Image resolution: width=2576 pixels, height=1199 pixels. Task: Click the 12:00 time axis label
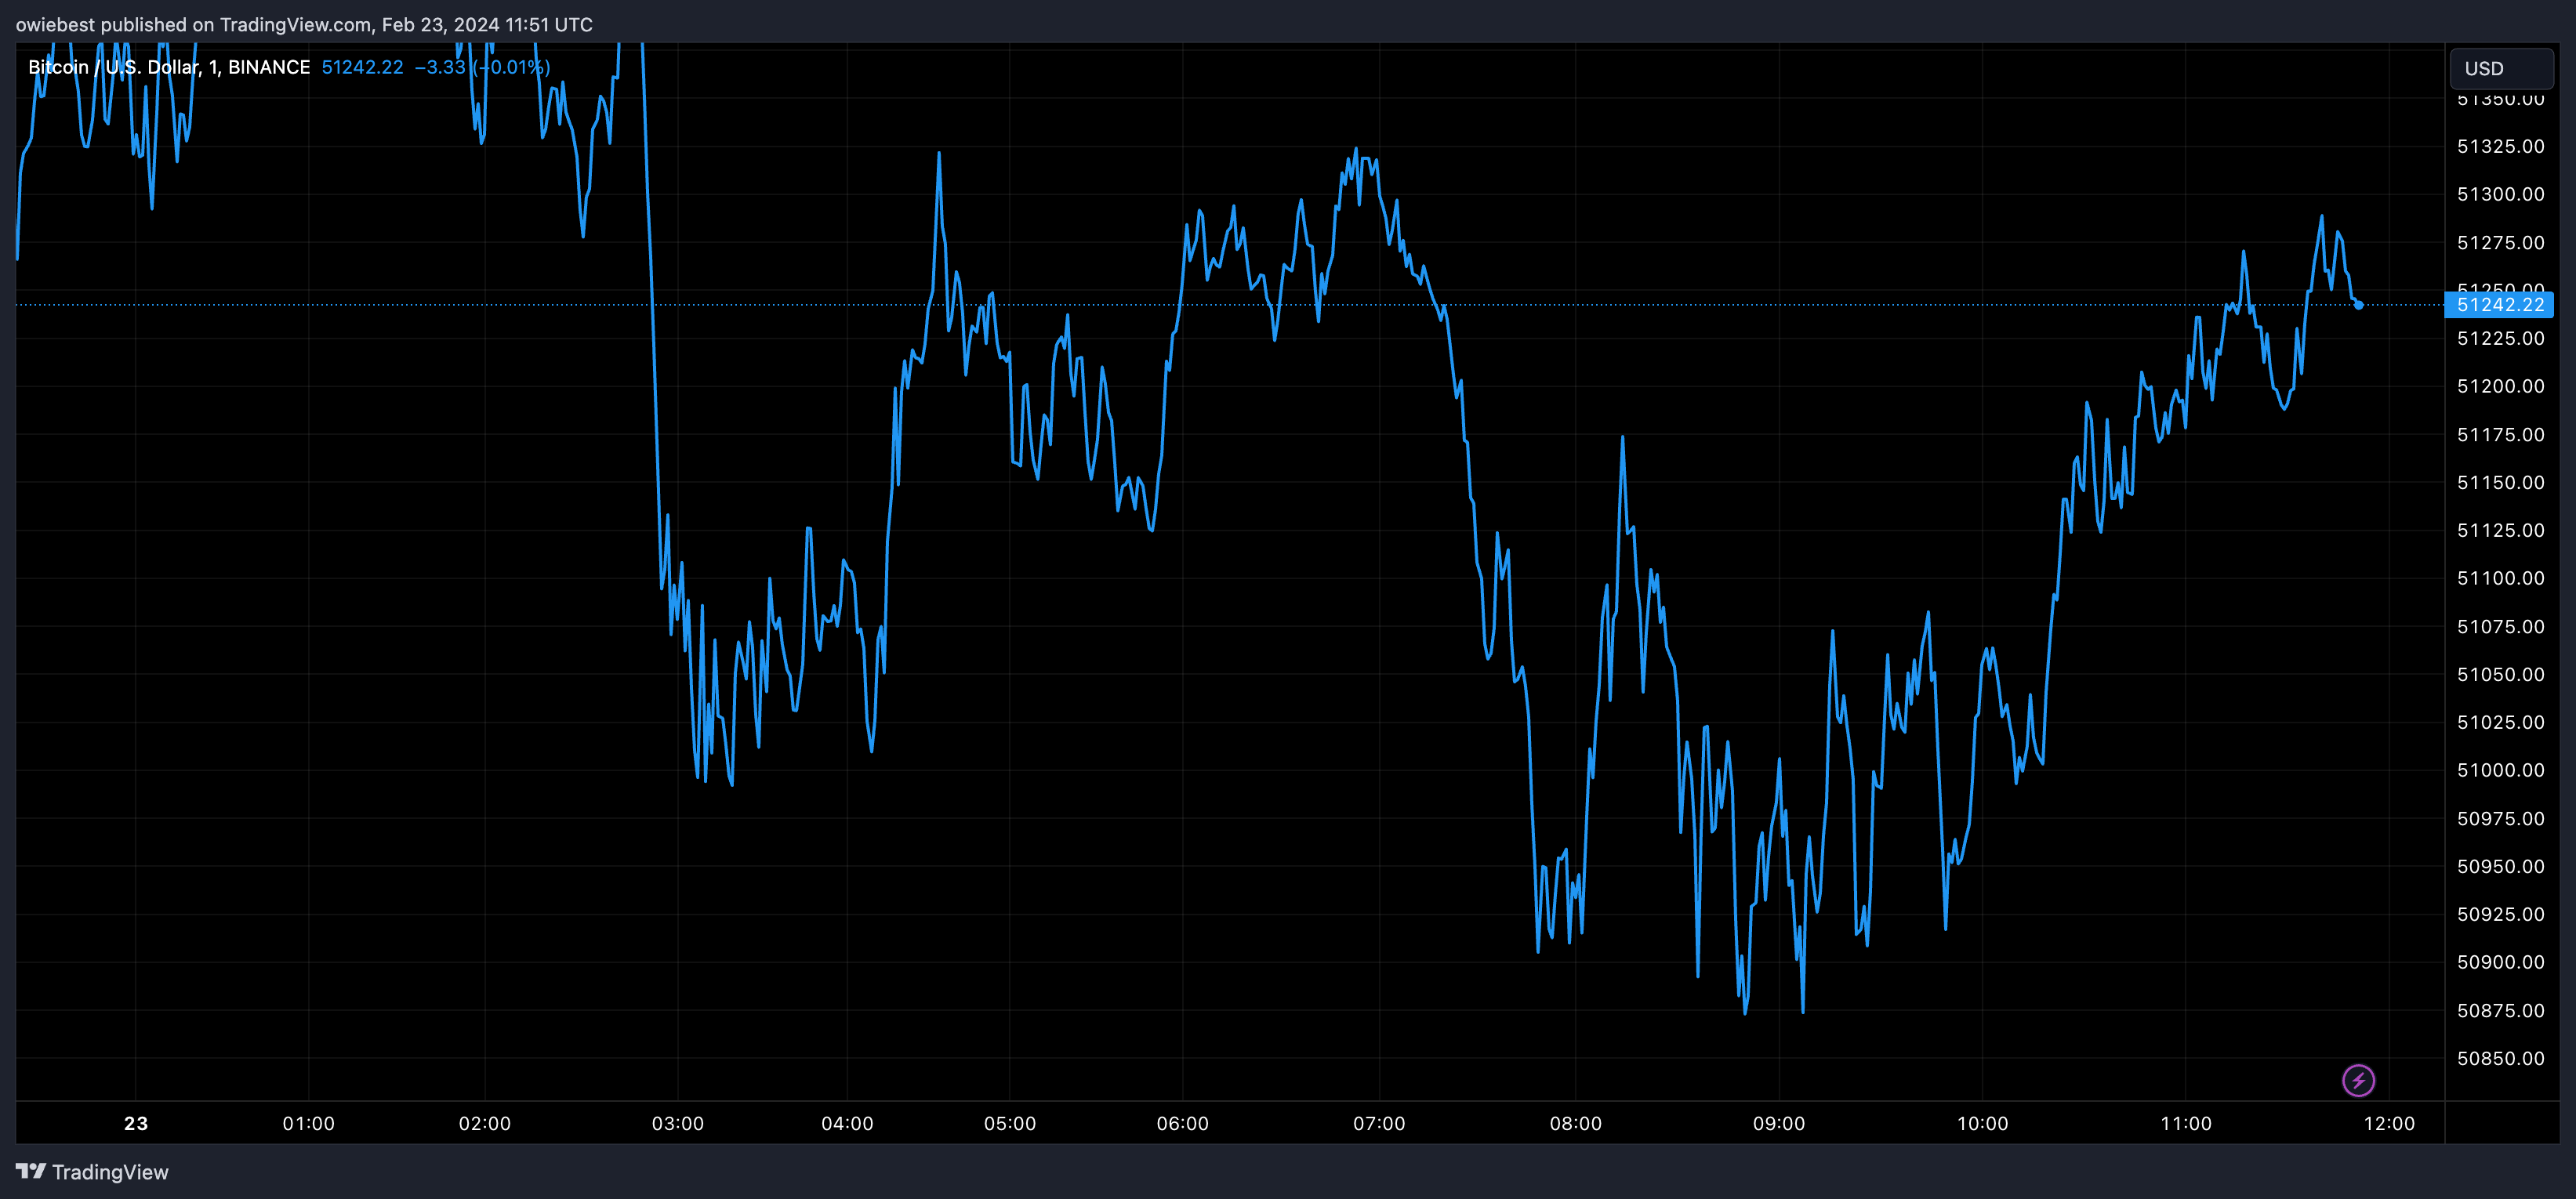point(2389,1123)
